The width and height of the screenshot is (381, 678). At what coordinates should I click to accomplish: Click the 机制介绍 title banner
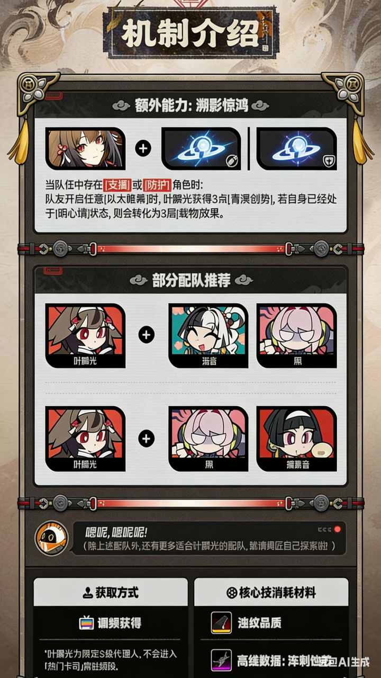tap(190, 33)
